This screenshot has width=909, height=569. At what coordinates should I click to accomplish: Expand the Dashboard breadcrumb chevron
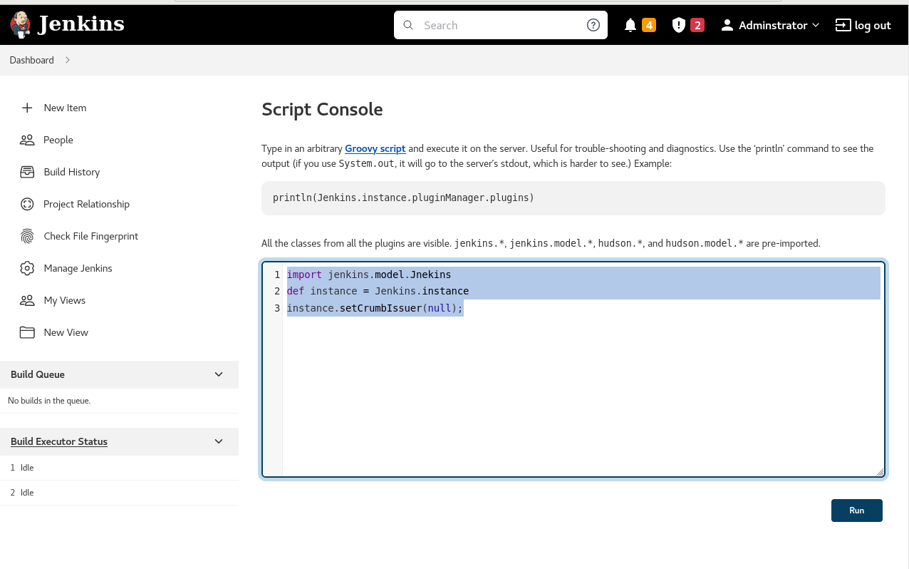click(68, 60)
